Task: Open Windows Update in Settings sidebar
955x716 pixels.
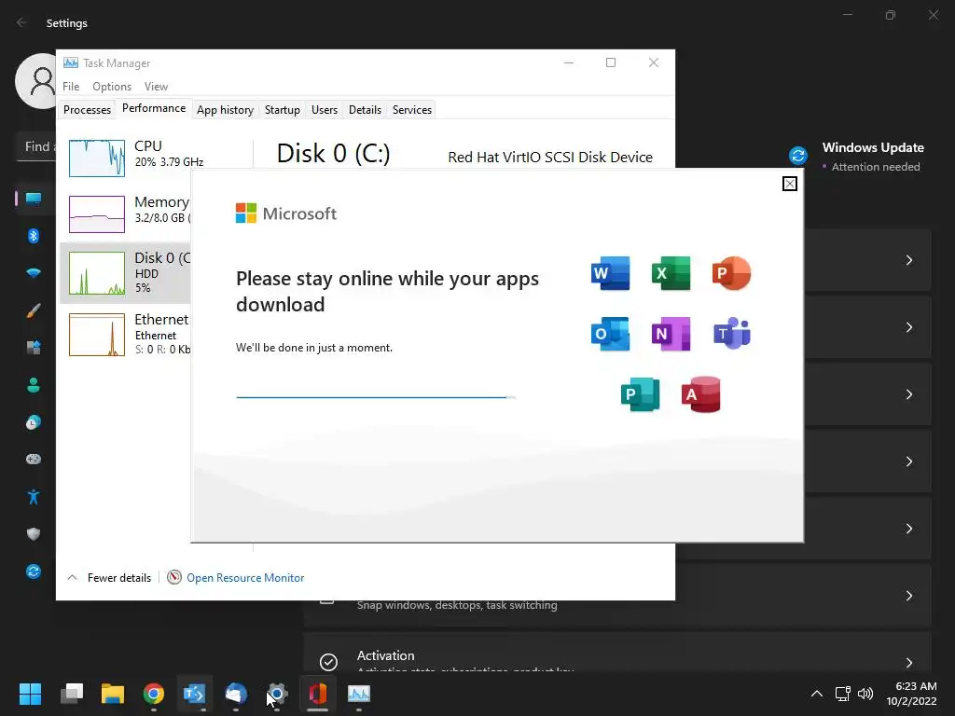Action: 34,571
